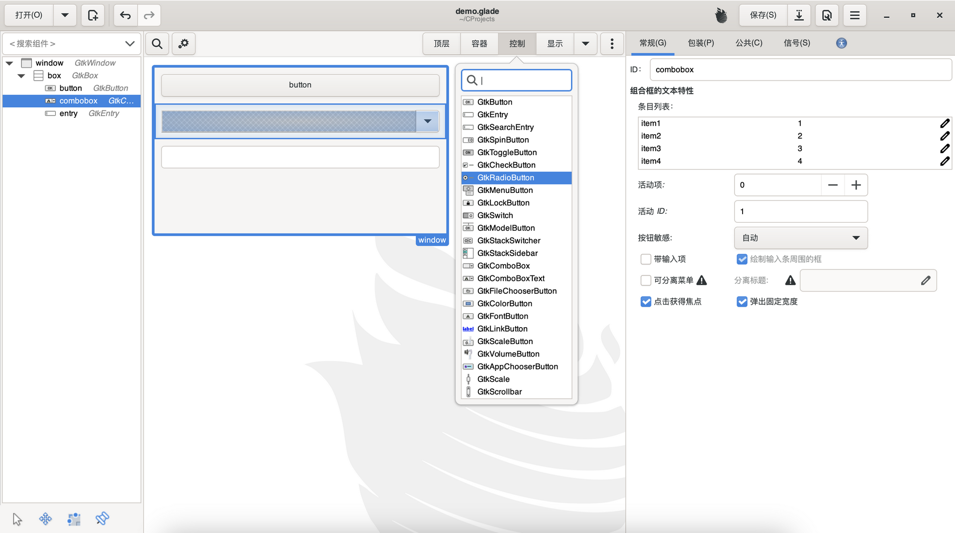Click the ID field containing combobox
955x533 pixels.
coord(800,70)
